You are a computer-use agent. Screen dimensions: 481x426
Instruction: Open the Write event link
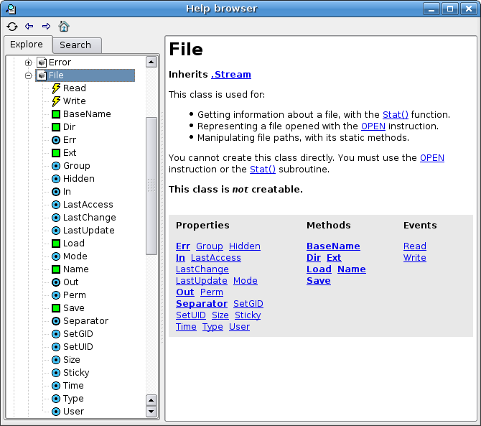point(415,258)
